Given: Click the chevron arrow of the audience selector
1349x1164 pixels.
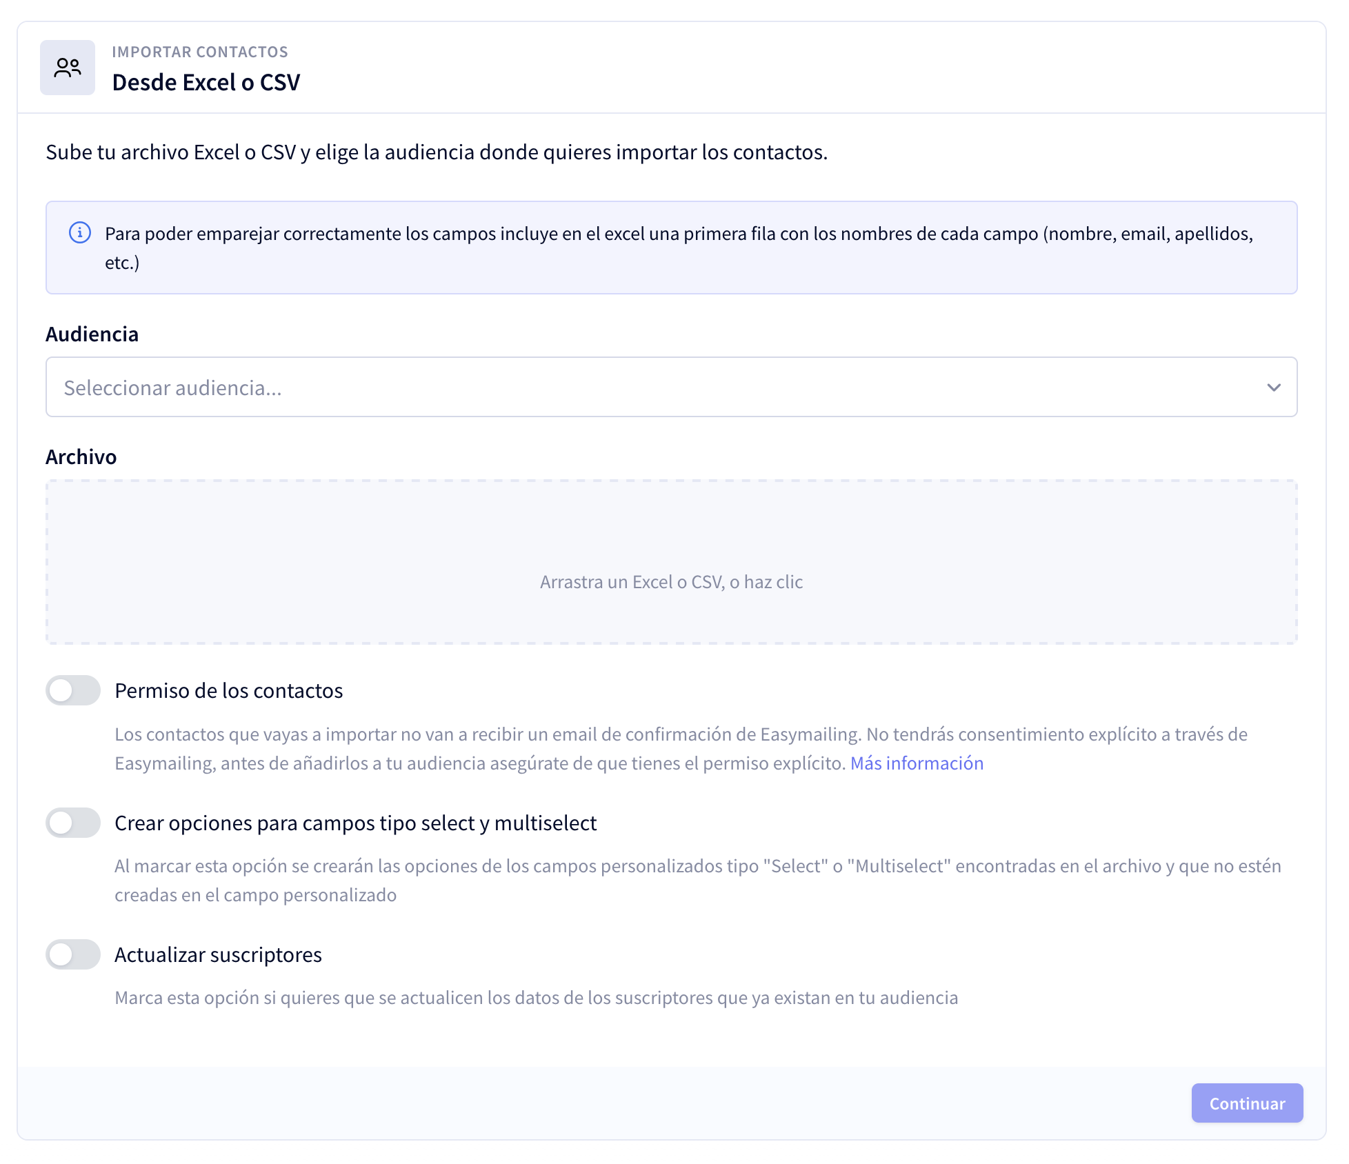Looking at the screenshot, I should [x=1274, y=388].
